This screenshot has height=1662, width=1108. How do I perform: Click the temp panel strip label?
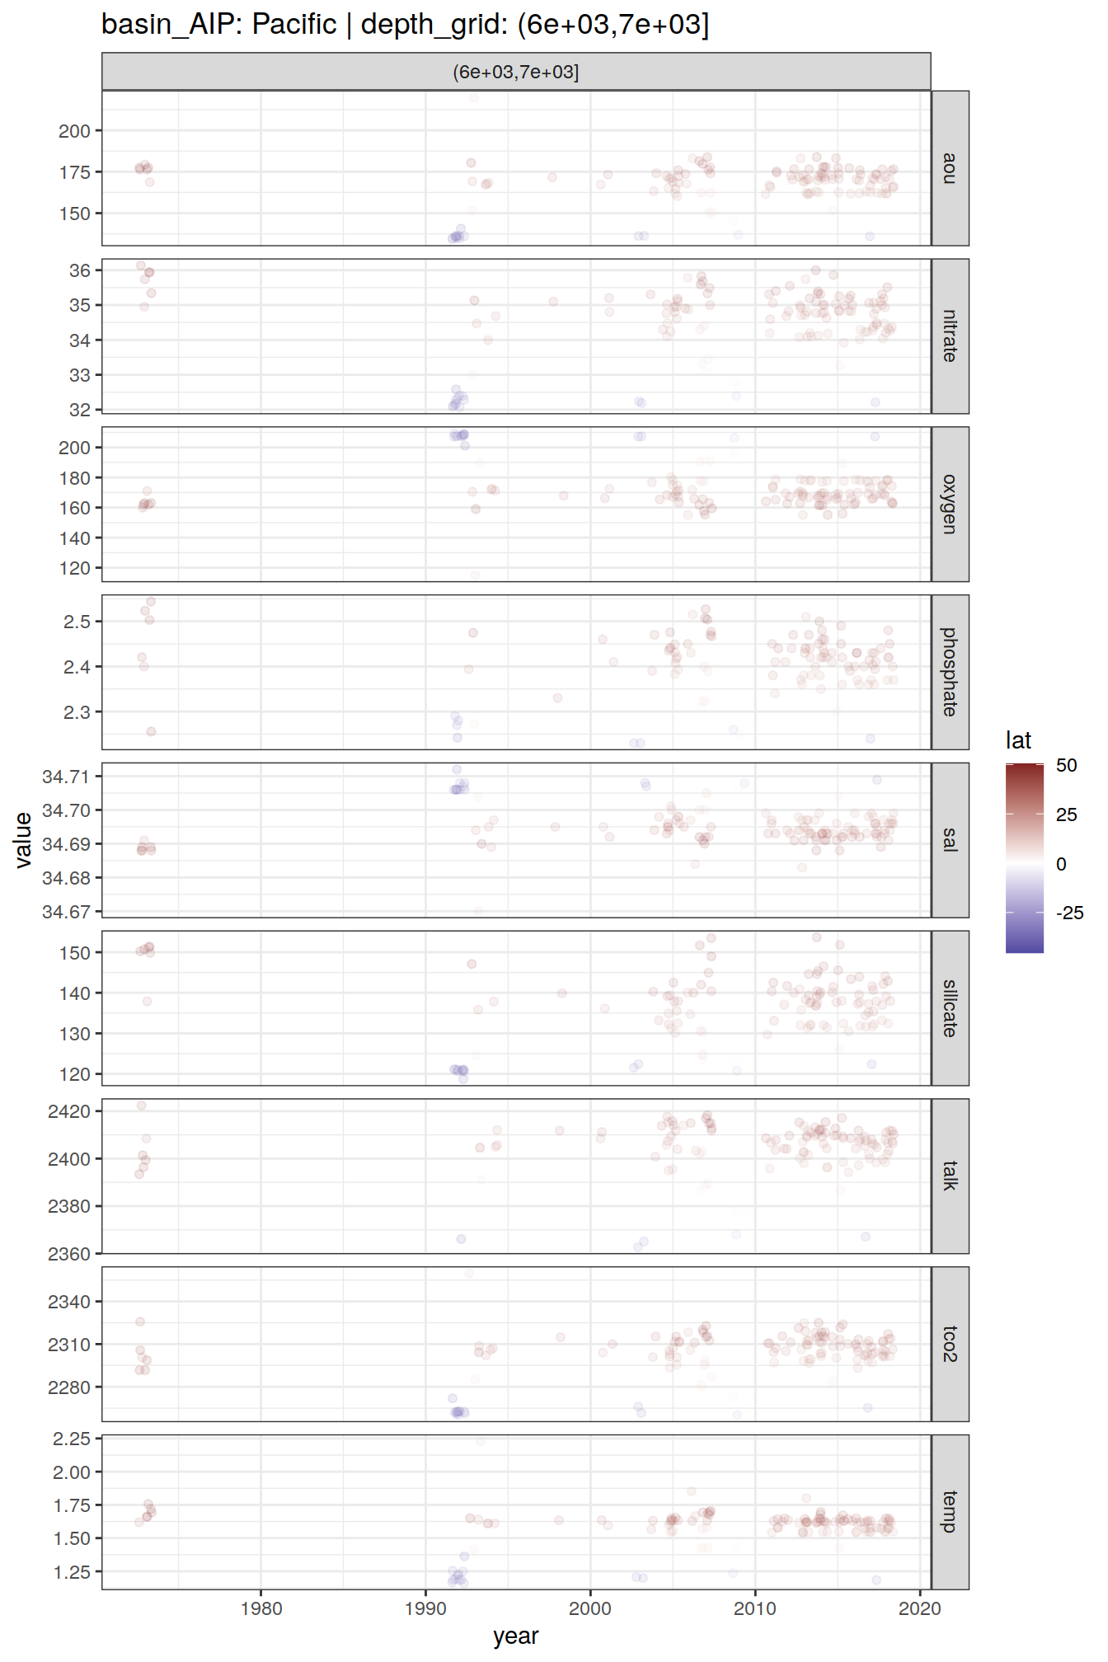click(950, 1512)
